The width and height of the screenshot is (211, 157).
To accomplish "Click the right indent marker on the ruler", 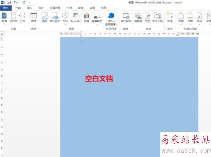I will (x=178, y=35).
